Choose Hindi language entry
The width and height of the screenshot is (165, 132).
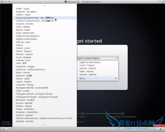click(44, 63)
